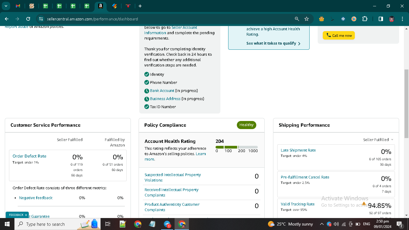Open the weather widget showing 25°C
409x230 pixels.
click(290, 224)
